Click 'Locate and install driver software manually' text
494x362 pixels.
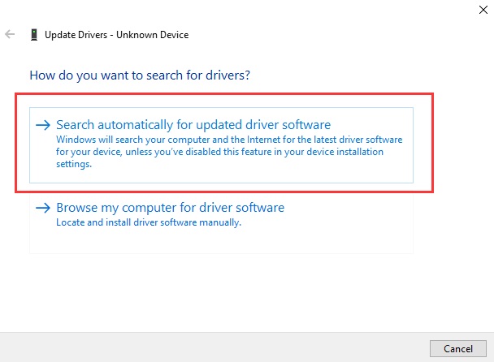tap(149, 222)
